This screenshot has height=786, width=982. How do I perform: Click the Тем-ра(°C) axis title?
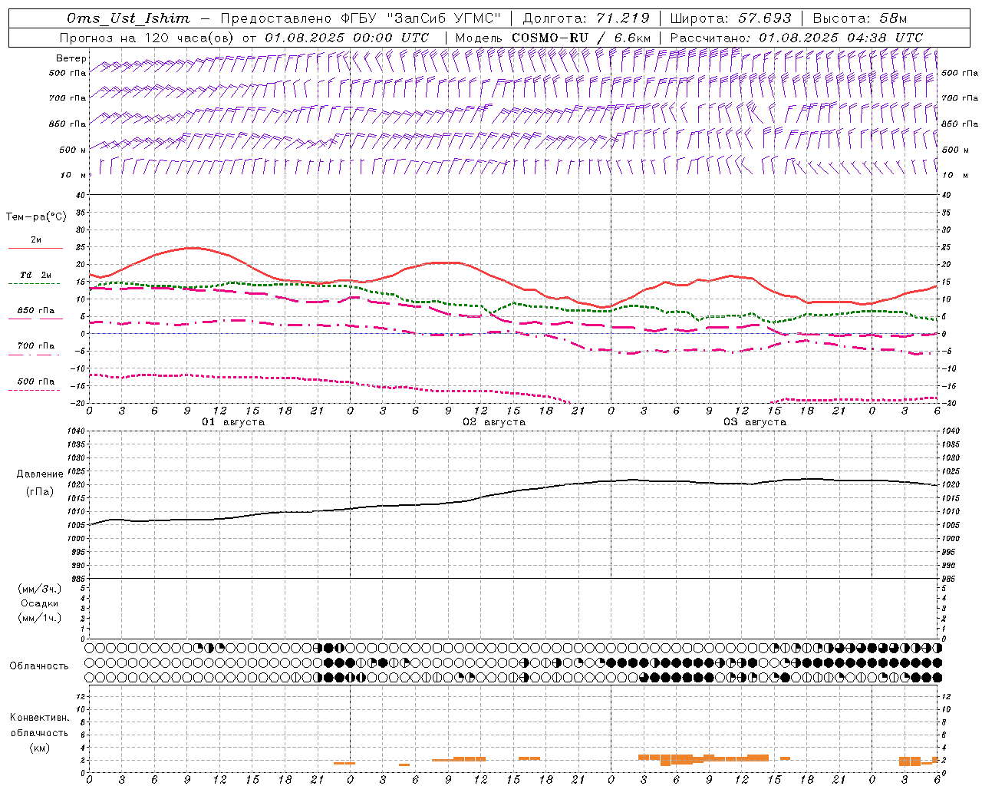pyautogui.click(x=36, y=217)
